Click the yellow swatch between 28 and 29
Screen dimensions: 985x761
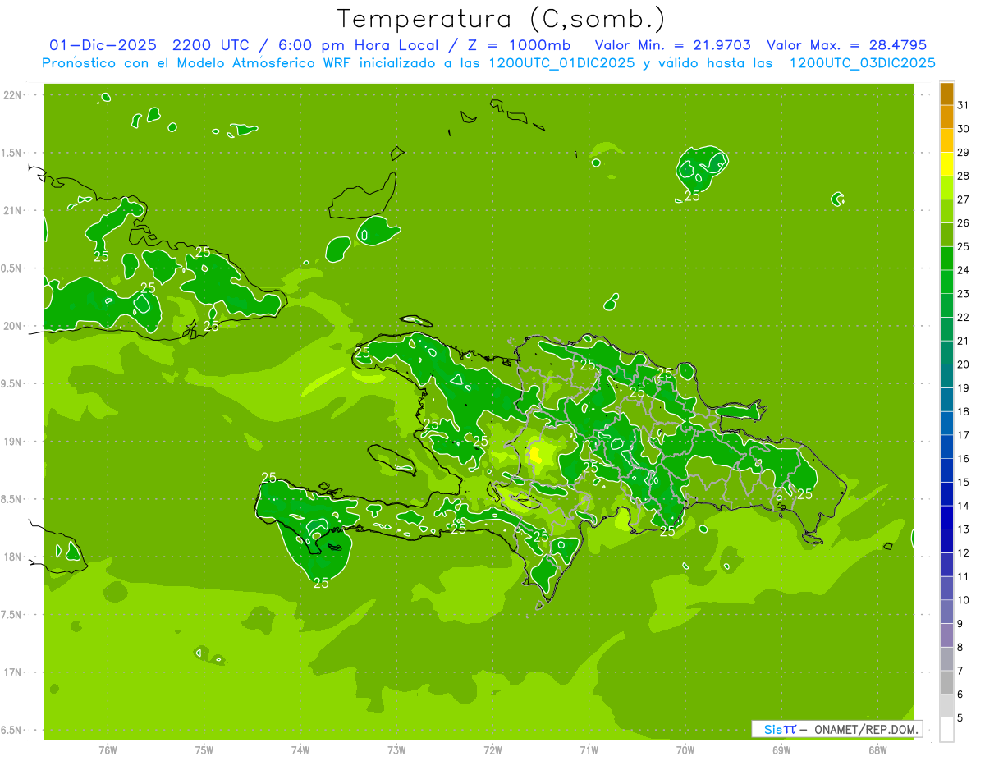[x=946, y=163]
